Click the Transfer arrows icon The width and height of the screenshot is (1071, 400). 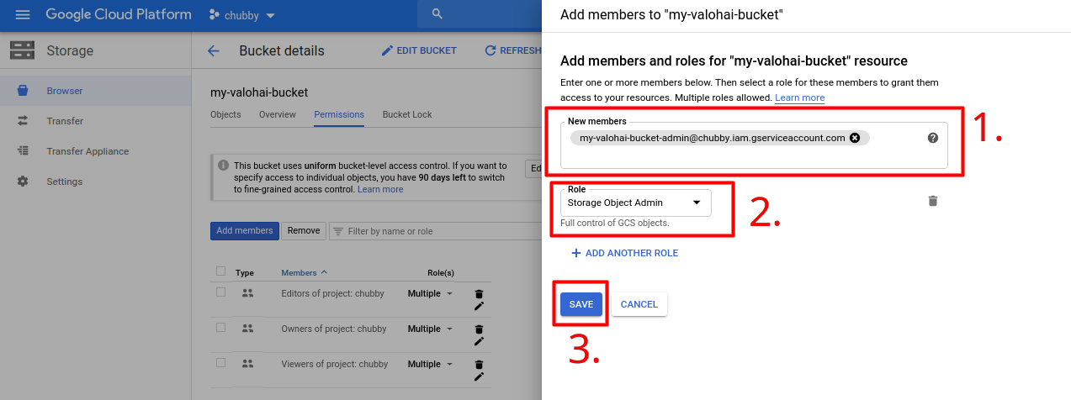[23, 121]
